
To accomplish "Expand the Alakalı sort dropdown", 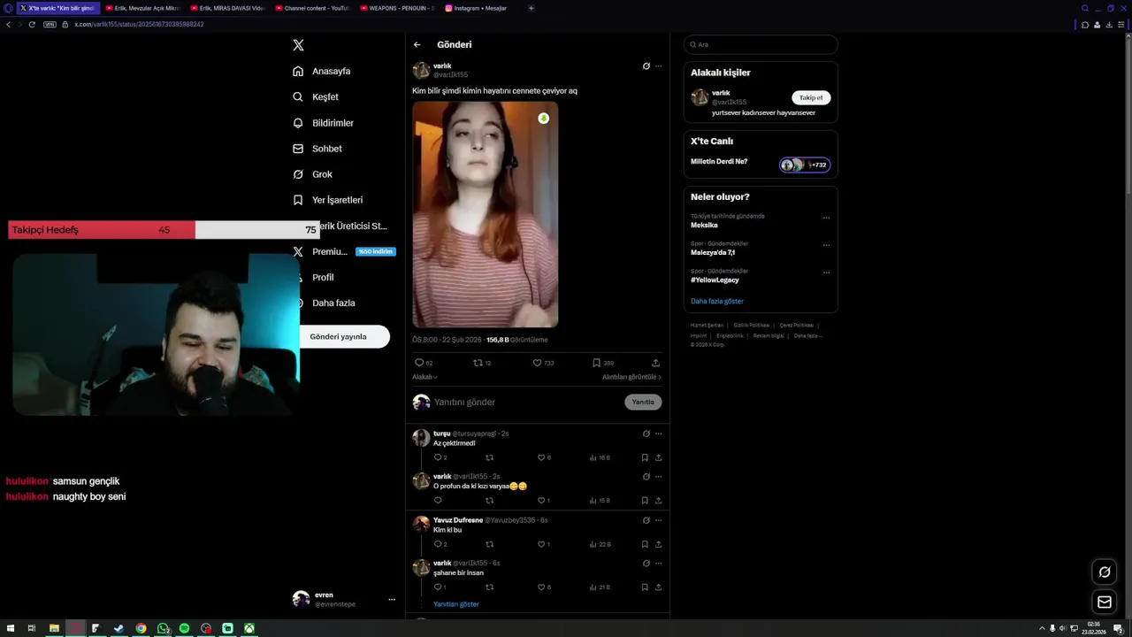I will coord(424,377).
